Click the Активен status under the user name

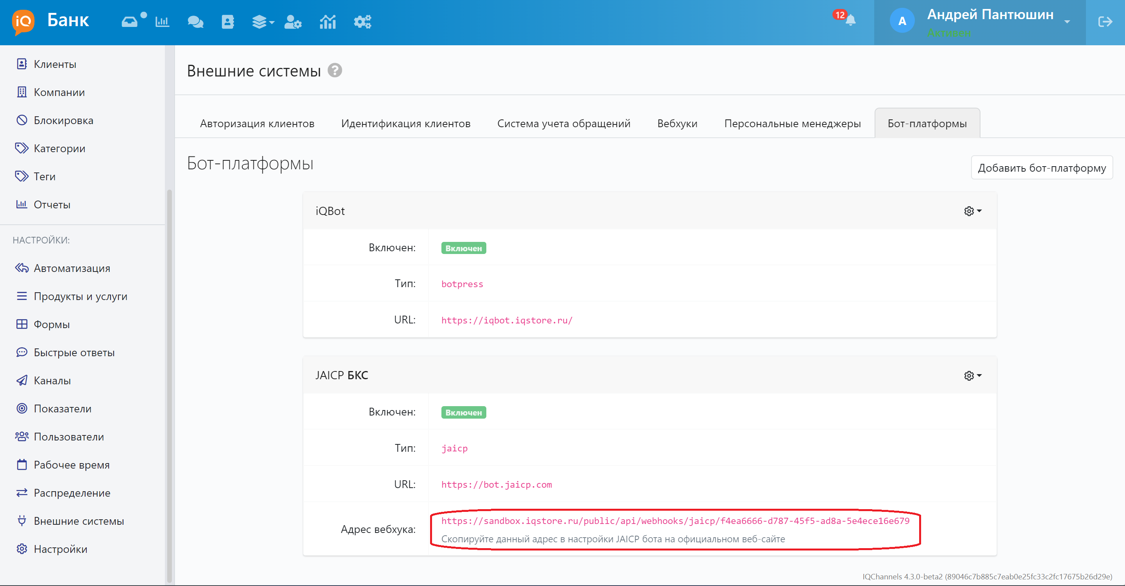coord(948,33)
